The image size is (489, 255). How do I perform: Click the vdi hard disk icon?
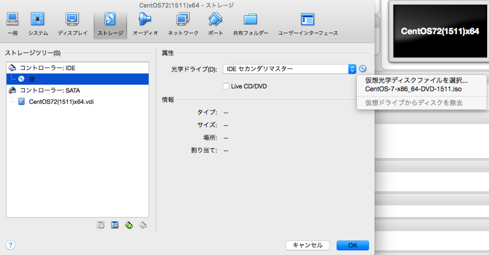pyautogui.click(x=21, y=102)
